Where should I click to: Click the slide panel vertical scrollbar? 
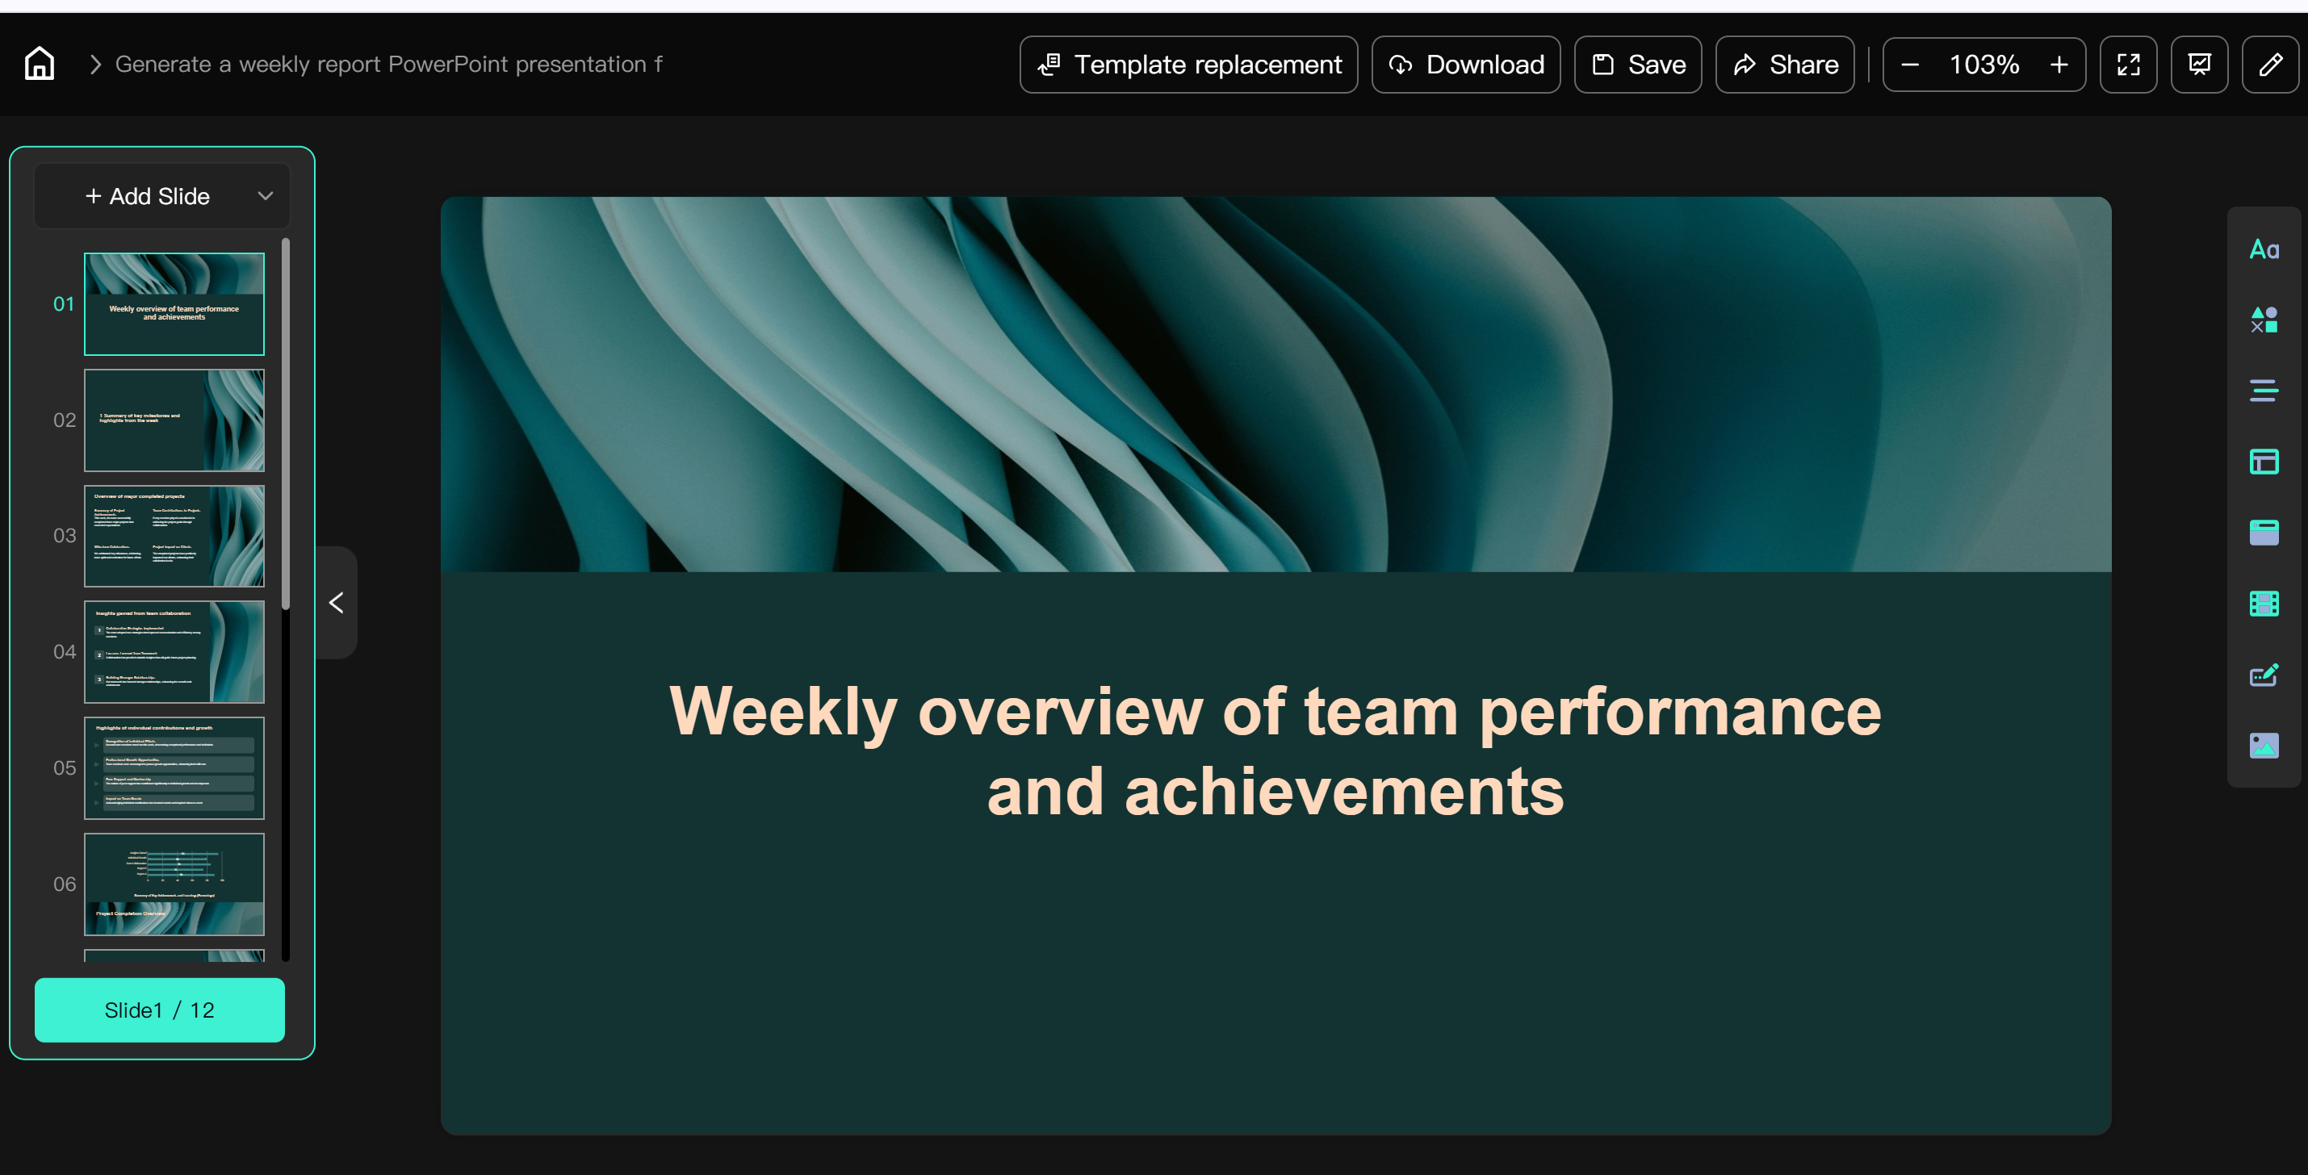[285, 421]
